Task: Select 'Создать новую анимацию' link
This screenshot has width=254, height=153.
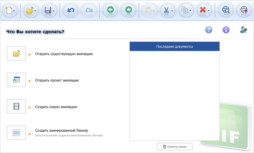Action: 56,107
